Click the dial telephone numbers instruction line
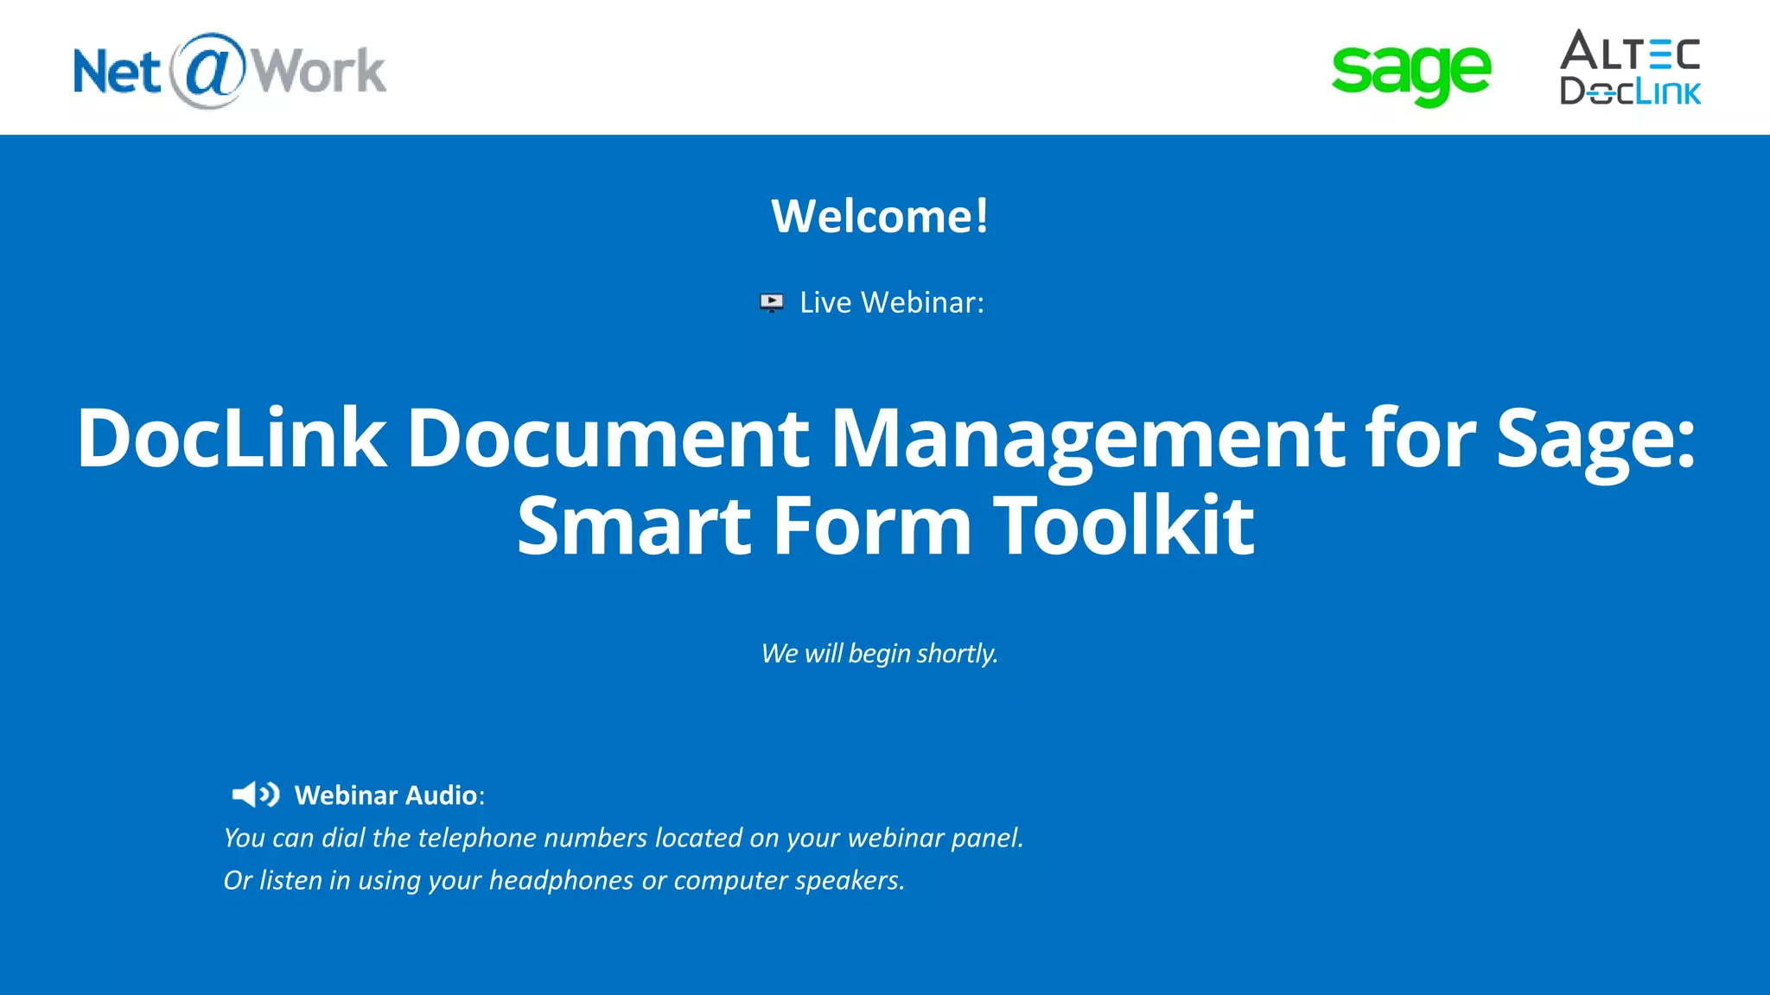The height and width of the screenshot is (995, 1770). [623, 838]
